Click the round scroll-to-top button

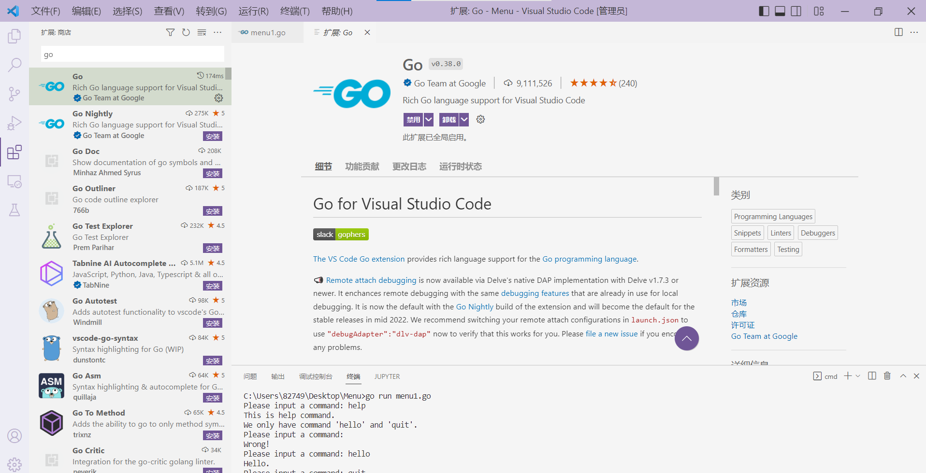[687, 338]
